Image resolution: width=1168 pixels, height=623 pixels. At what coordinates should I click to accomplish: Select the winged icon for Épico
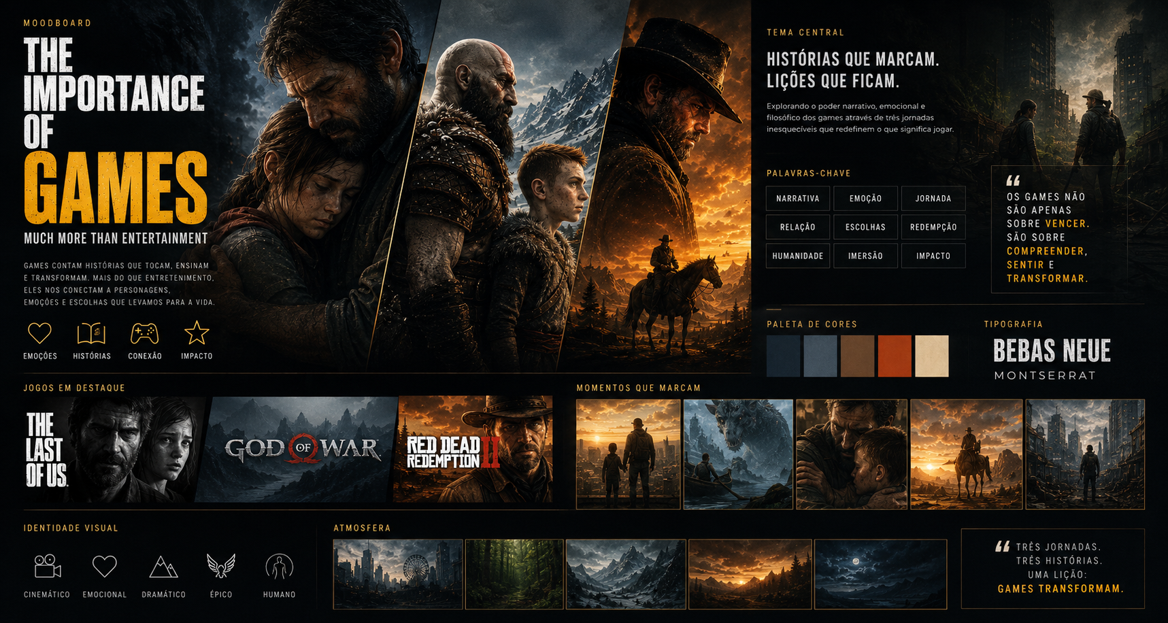pyautogui.click(x=221, y=565)
